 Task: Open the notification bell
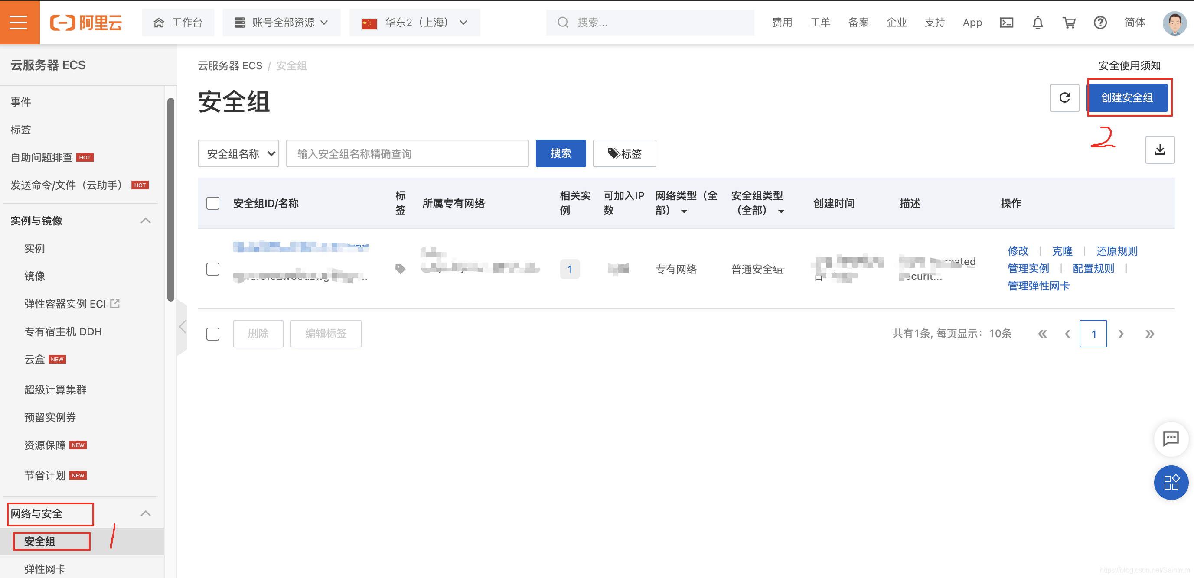(x=1037, y=22)
